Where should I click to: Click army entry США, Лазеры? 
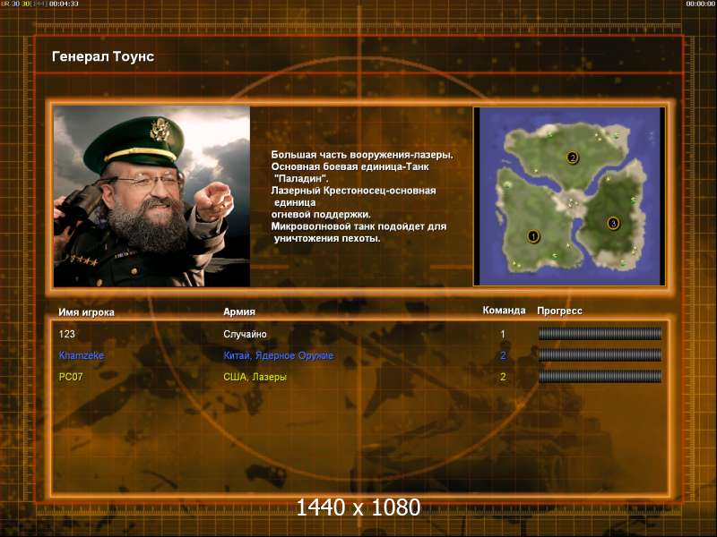point(255,377)
